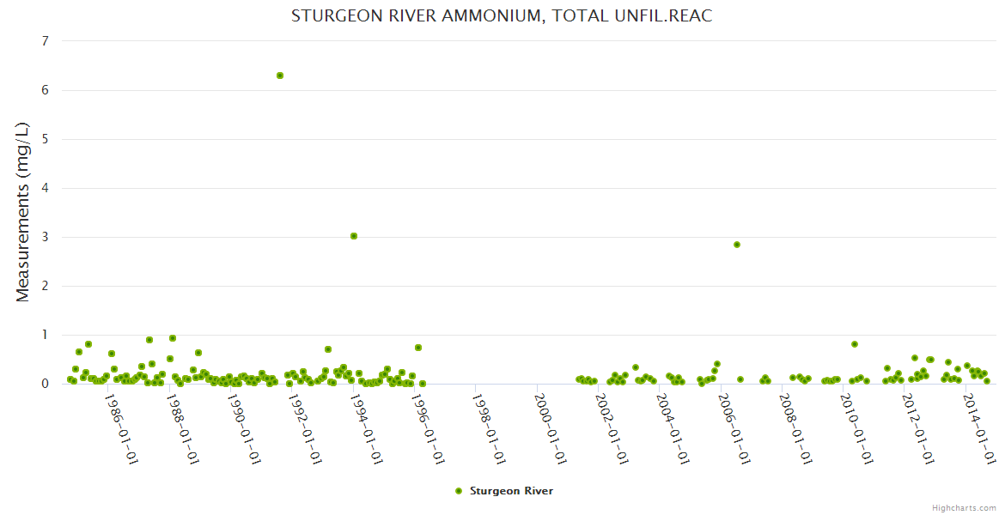Click the y-axis tick label 4
The height and width of the screenshot is (515, 1005).
click(x=45, y=188)
